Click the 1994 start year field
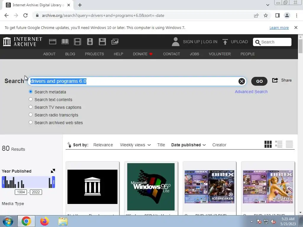303x227 pixels. pyautogui.click(x=21, y=192)
